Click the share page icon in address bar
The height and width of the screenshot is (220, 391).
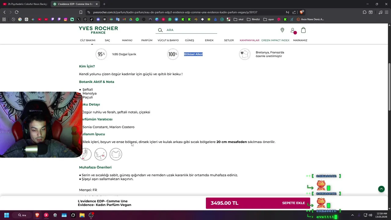click(x=294, y=12)
